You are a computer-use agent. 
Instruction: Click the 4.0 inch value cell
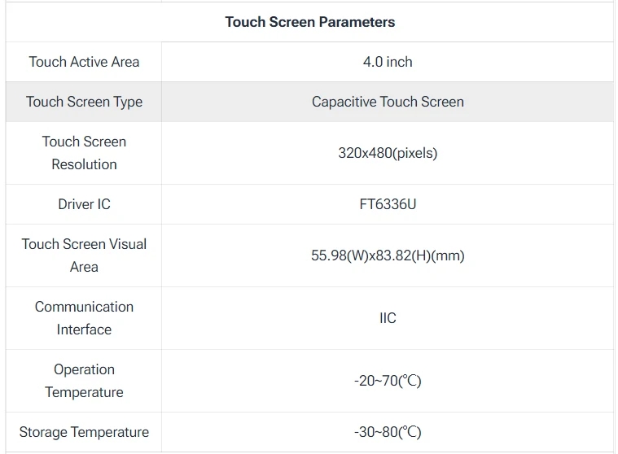pyautogui.click(x=388, y=62)
